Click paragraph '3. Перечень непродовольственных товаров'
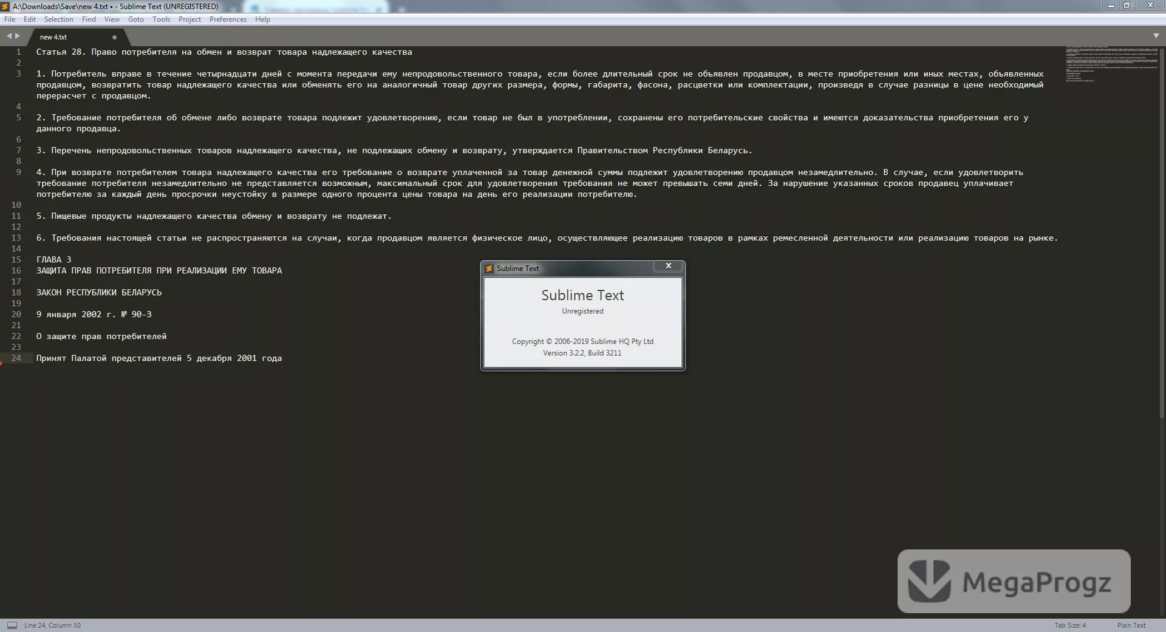1166x632 pixels. pos(394,150)
